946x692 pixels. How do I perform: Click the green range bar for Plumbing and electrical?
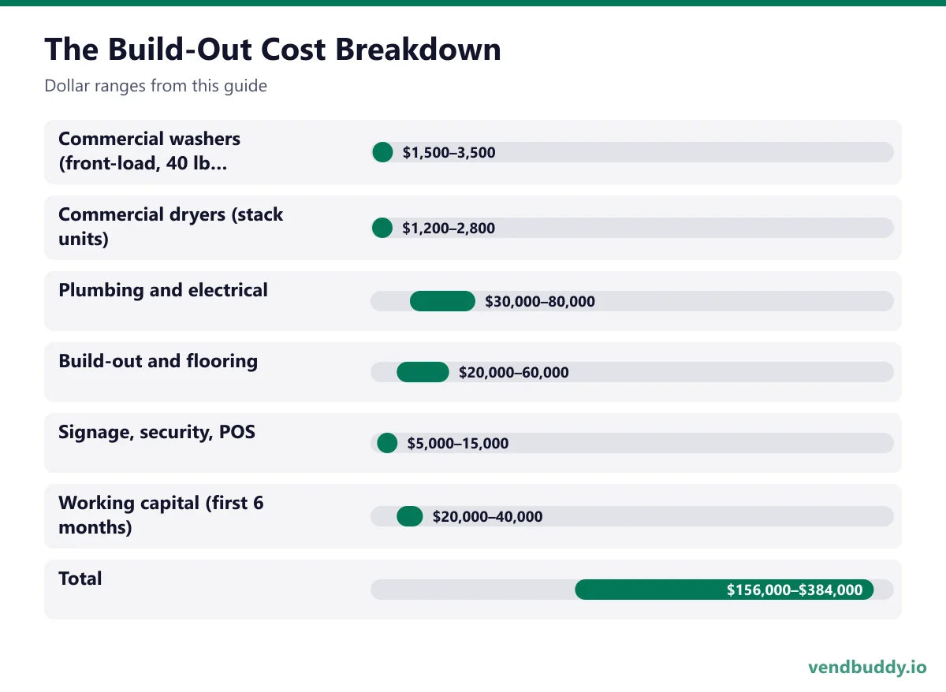[442, 301]
